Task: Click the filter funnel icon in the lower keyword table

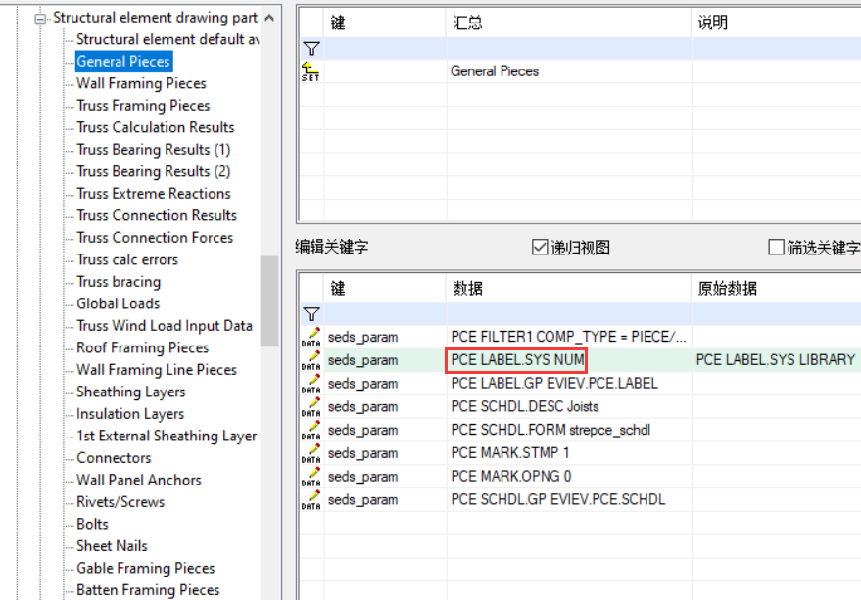Action: click(x=311, y=314)
